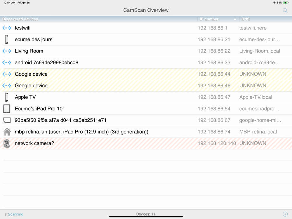
Task: Click IP address 192.168.120.140
Action: coord(217,143)
